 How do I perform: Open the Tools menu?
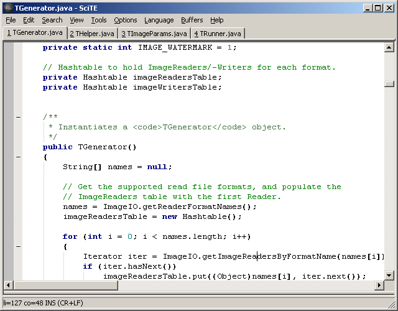(99, 20)
